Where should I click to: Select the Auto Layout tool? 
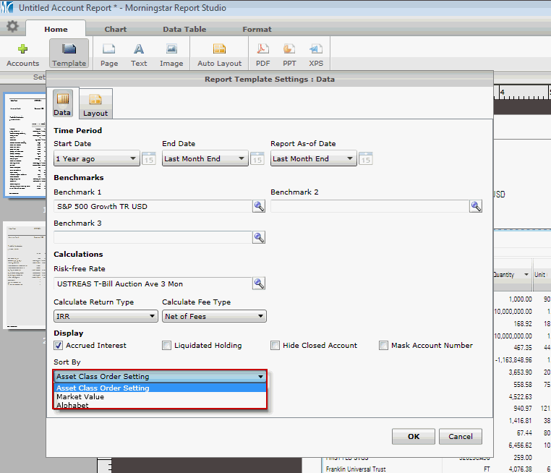coord(218,50)
